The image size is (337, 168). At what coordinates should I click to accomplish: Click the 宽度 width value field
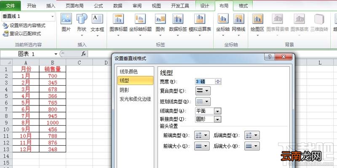coord(205,81)
